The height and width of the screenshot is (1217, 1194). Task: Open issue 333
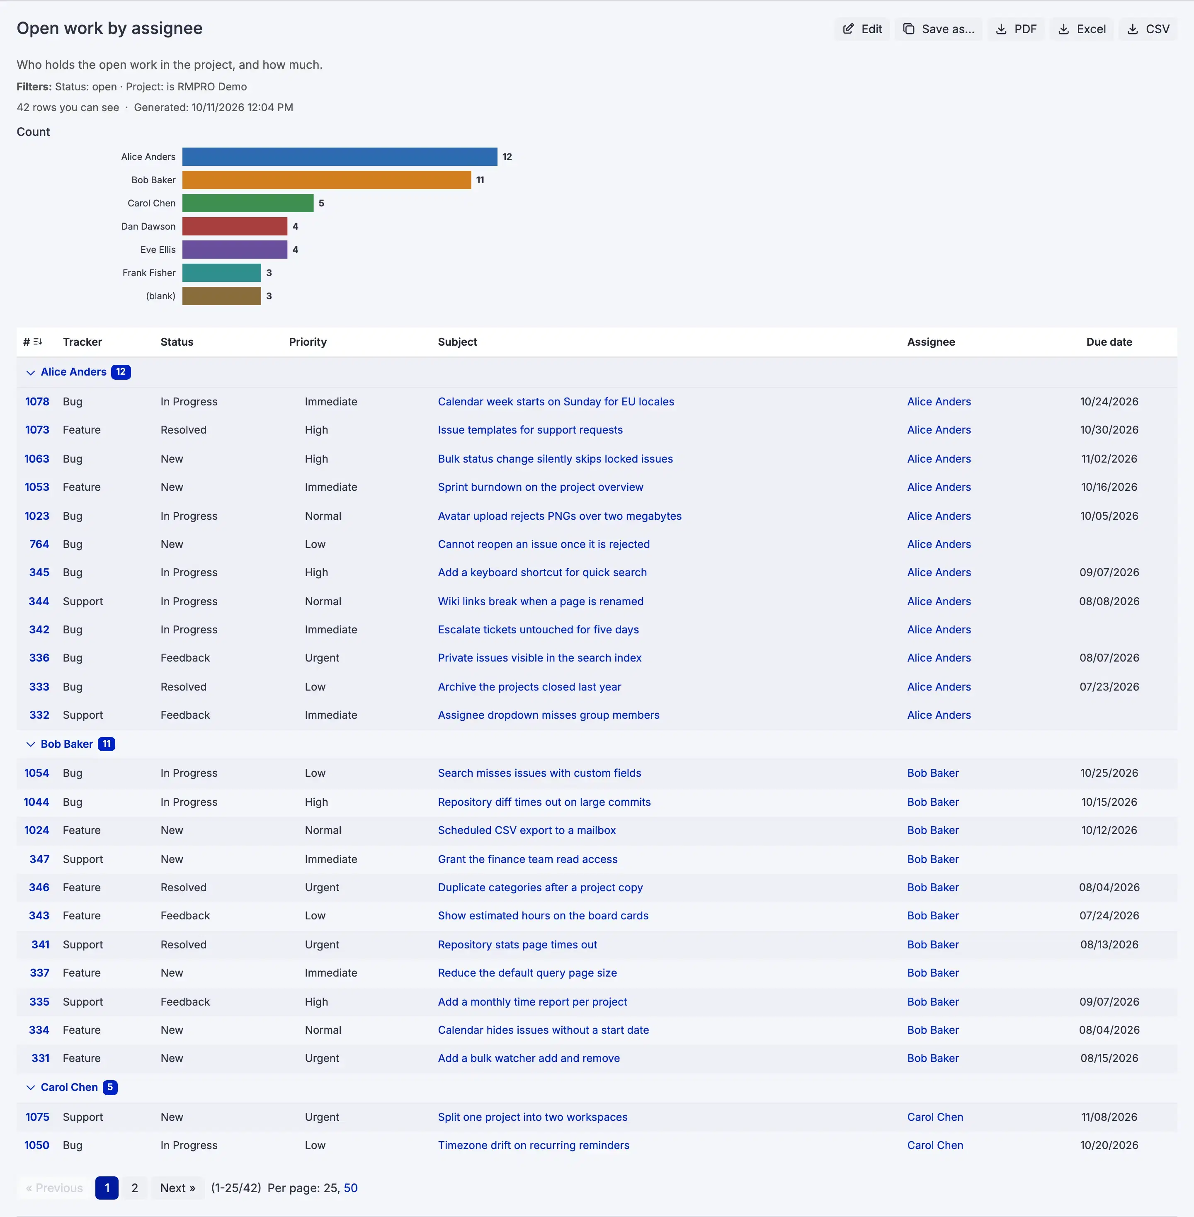[x=39, y=686]
